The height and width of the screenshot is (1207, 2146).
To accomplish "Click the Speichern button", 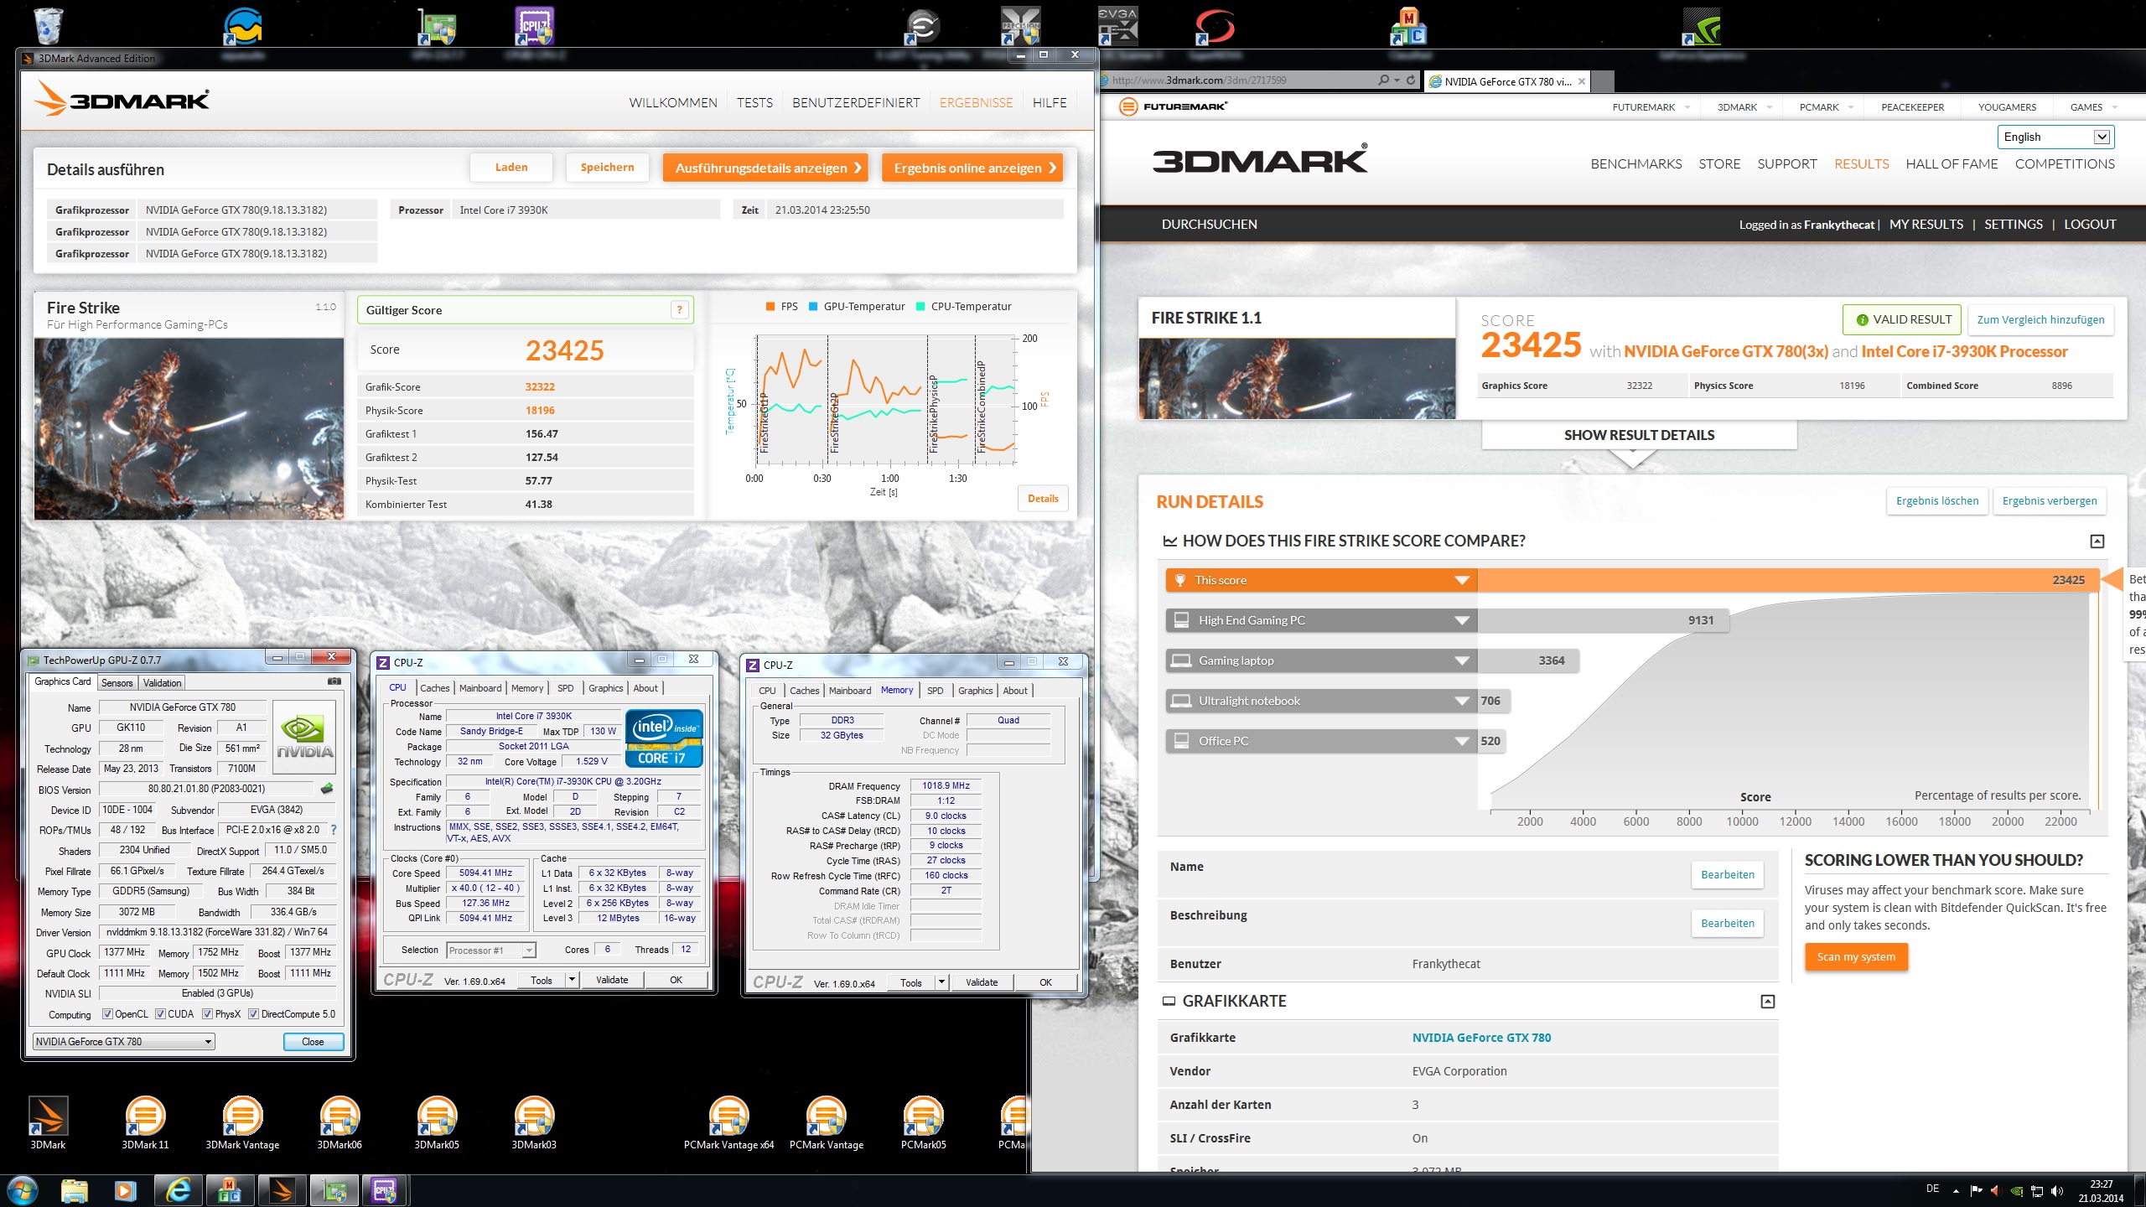I will pyautogui.click(x=607, y=168).
